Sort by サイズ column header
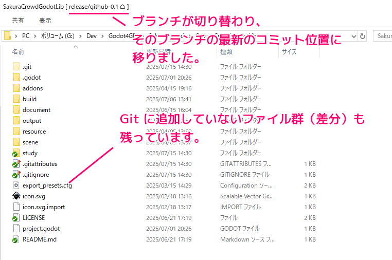The image size is (392, 260). [289, 52]
